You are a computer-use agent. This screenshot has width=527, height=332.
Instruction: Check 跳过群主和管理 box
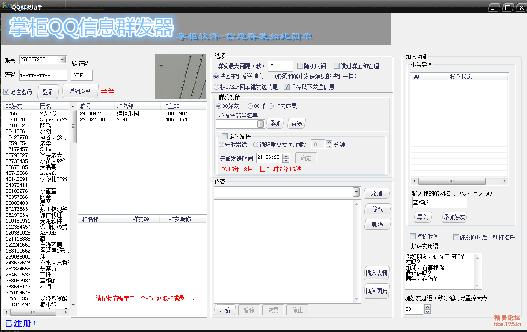[x=336, y=66]
